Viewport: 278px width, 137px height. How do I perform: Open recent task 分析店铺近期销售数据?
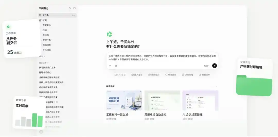click(49, 77)
